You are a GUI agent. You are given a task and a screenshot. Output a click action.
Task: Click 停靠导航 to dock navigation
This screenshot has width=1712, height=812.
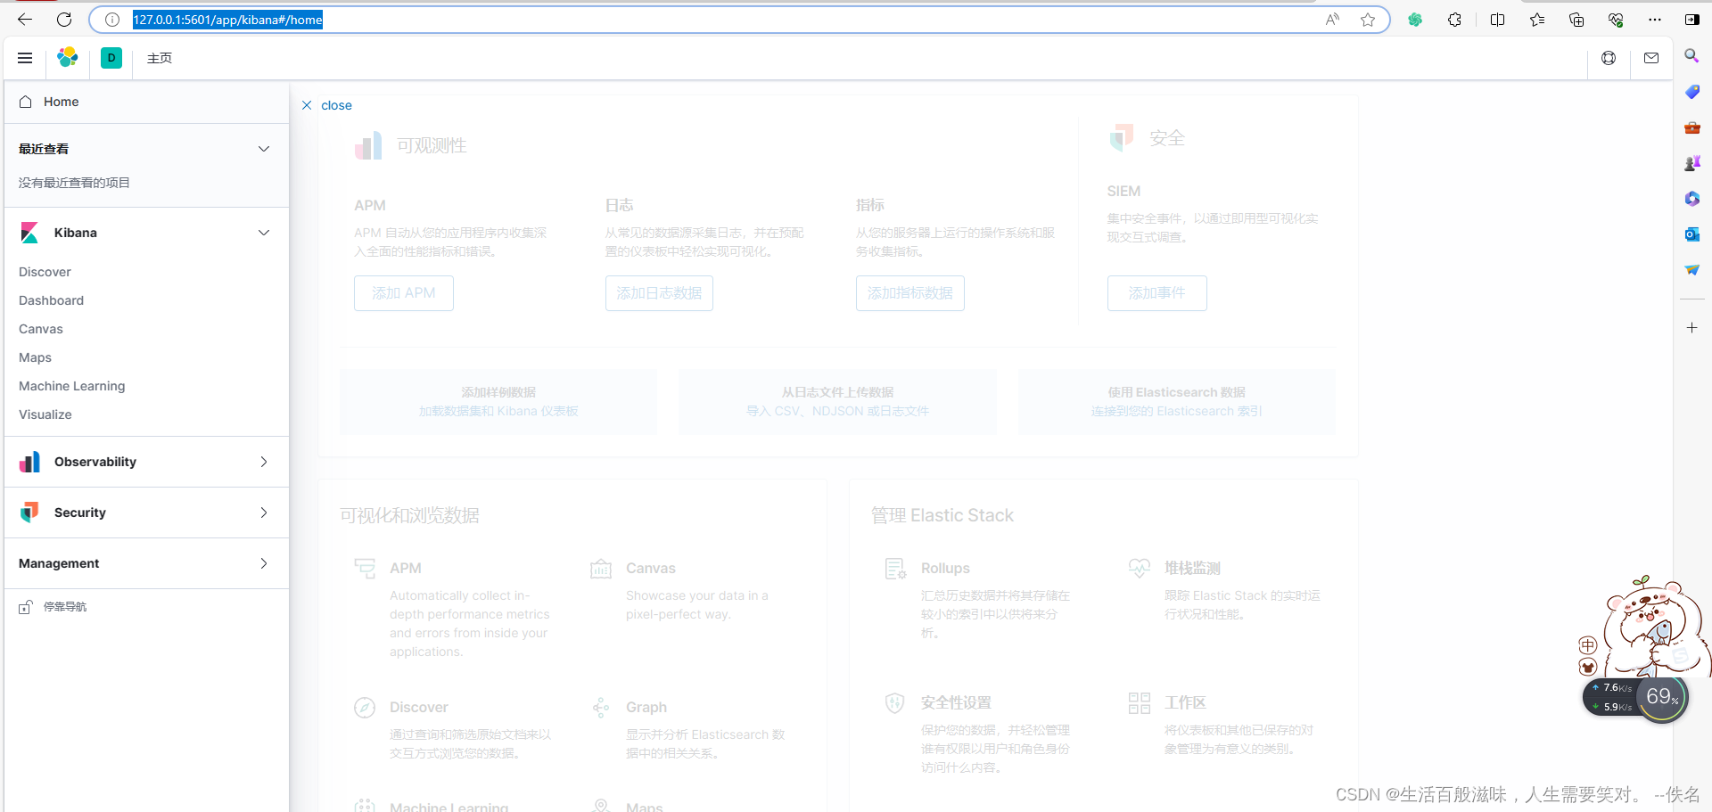click(x=65, y=607)
